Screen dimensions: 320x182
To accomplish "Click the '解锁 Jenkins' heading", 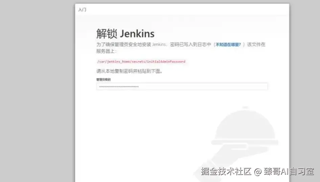I will [x=125, y=34].
